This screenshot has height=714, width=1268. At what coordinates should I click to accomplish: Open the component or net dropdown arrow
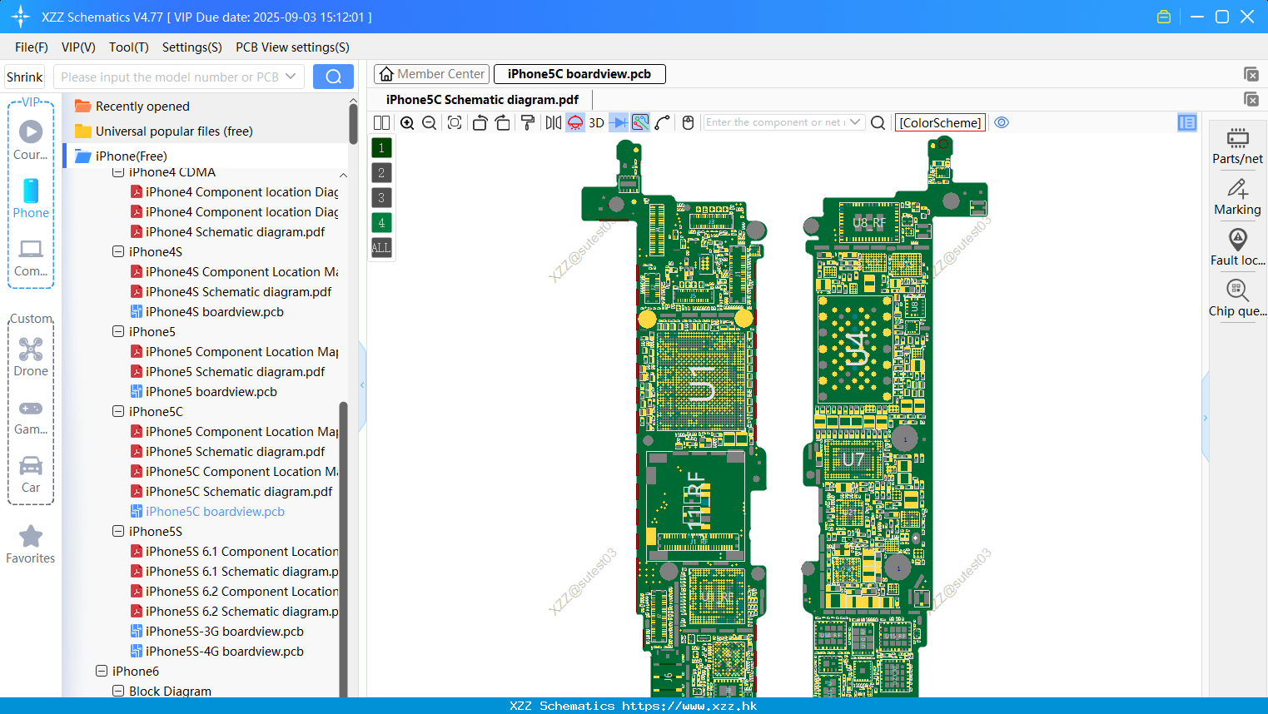(x=855, y=122)
